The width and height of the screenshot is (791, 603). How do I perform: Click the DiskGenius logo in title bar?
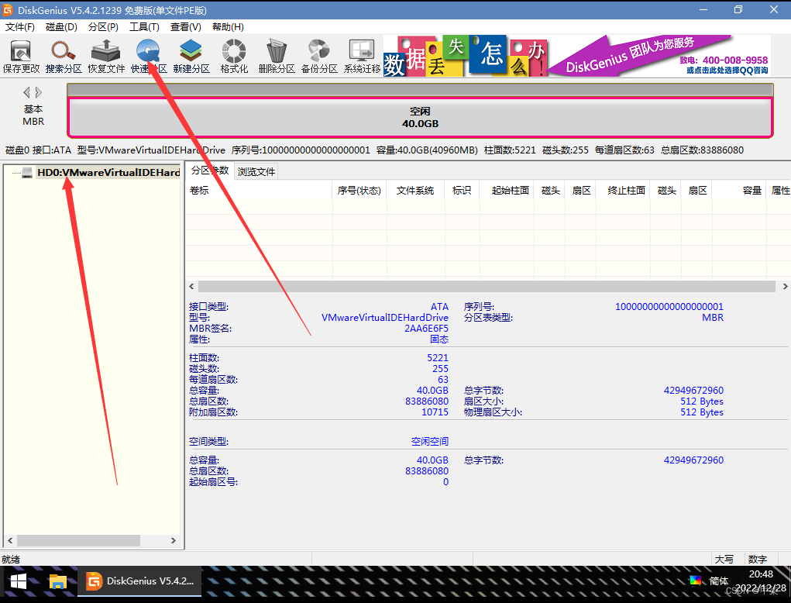[8, 10]
